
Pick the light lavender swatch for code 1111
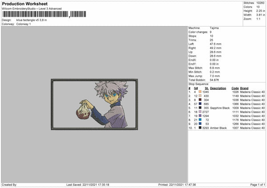pos(200,112)
